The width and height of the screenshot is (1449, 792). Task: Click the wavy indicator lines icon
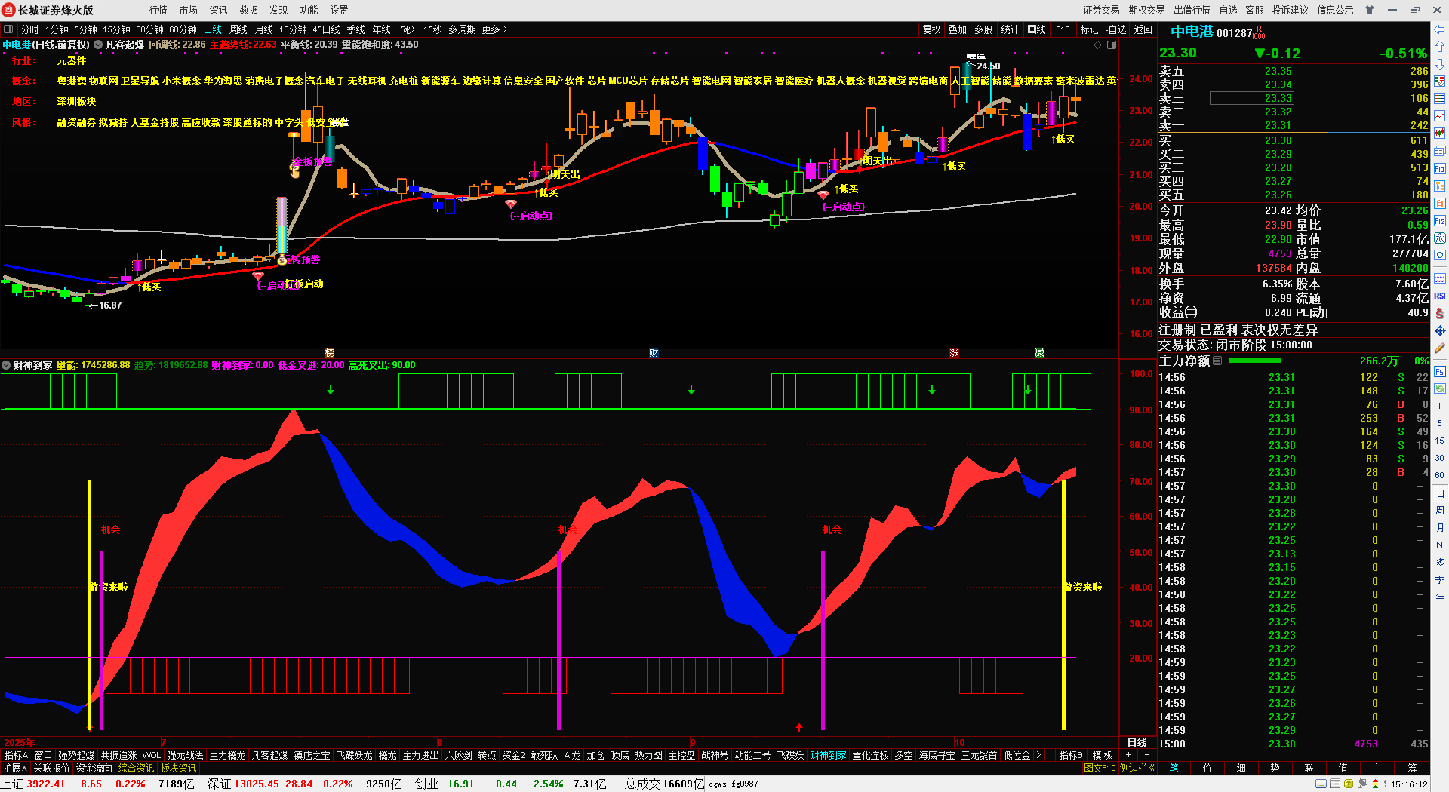tap(1440, 278)
